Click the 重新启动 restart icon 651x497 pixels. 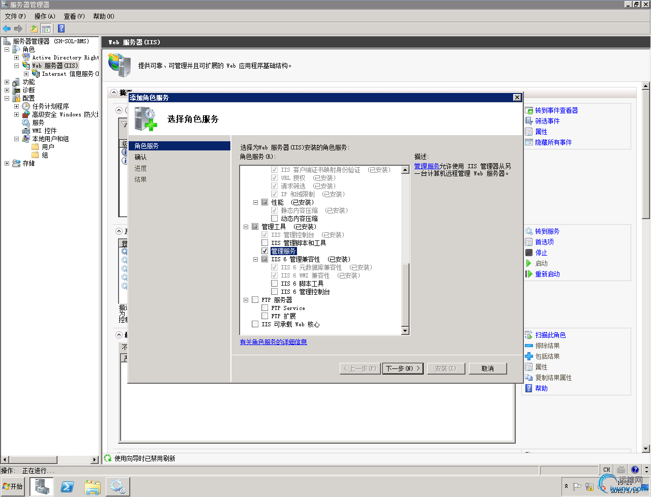pos(529,274)
